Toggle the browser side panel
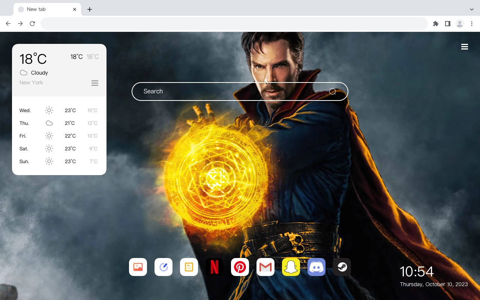The image size is (480, 300). point(447,24)
